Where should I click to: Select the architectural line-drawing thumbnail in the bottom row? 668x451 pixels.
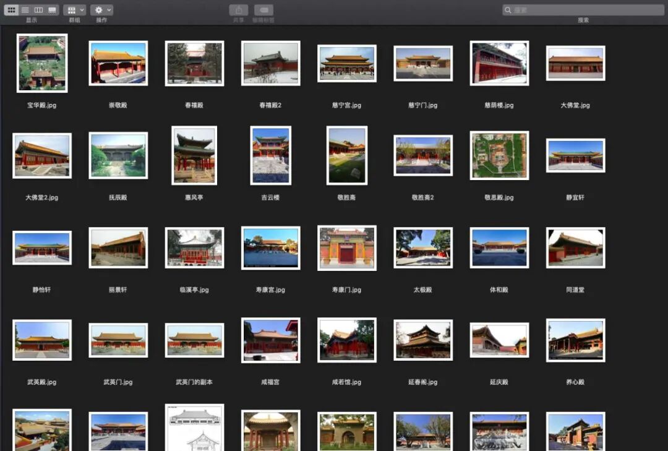click(194, 427)
